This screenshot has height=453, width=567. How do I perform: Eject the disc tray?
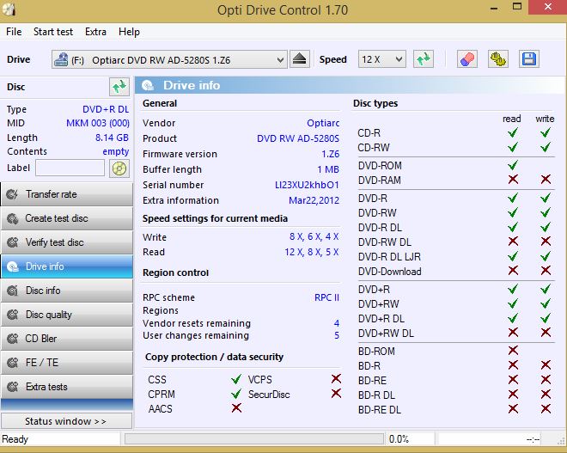300,59
